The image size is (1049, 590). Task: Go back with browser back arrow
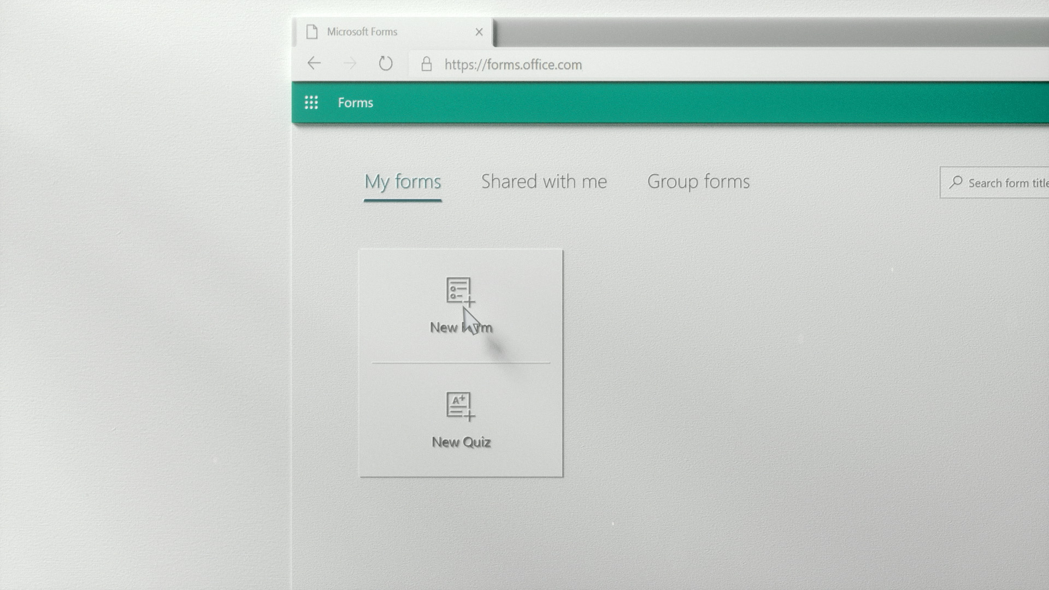pos(314,63)
